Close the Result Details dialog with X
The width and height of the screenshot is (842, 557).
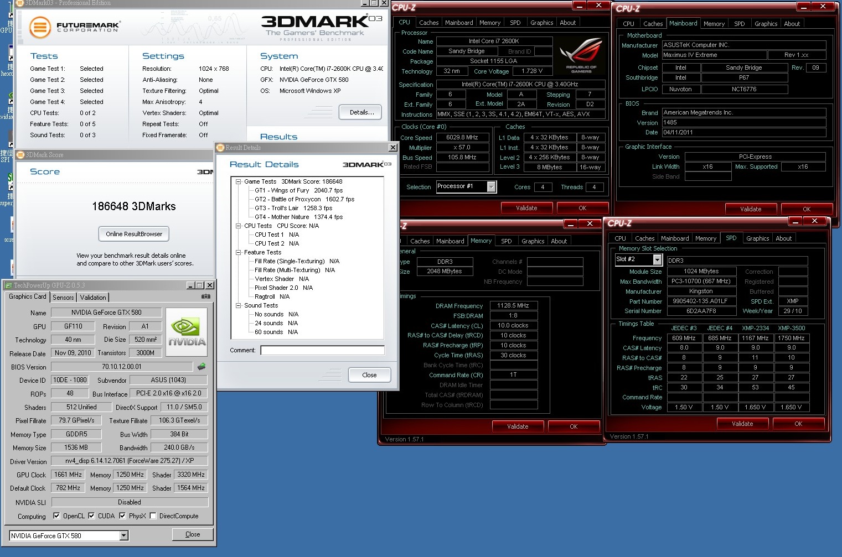[x=392, y=148]
